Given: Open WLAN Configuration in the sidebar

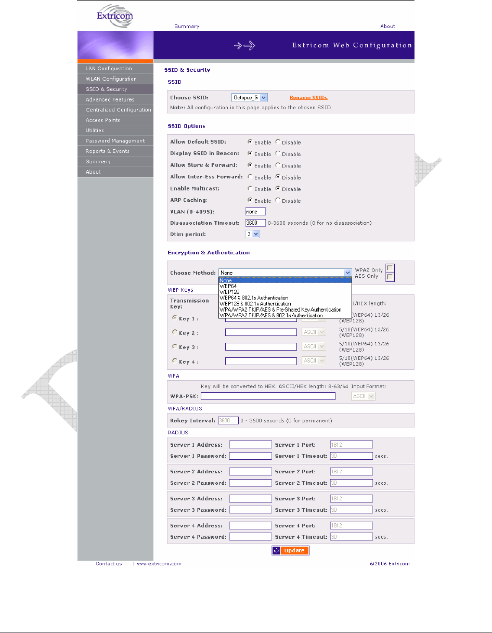Looking at the screenshot, I should (x=115, y=79).
